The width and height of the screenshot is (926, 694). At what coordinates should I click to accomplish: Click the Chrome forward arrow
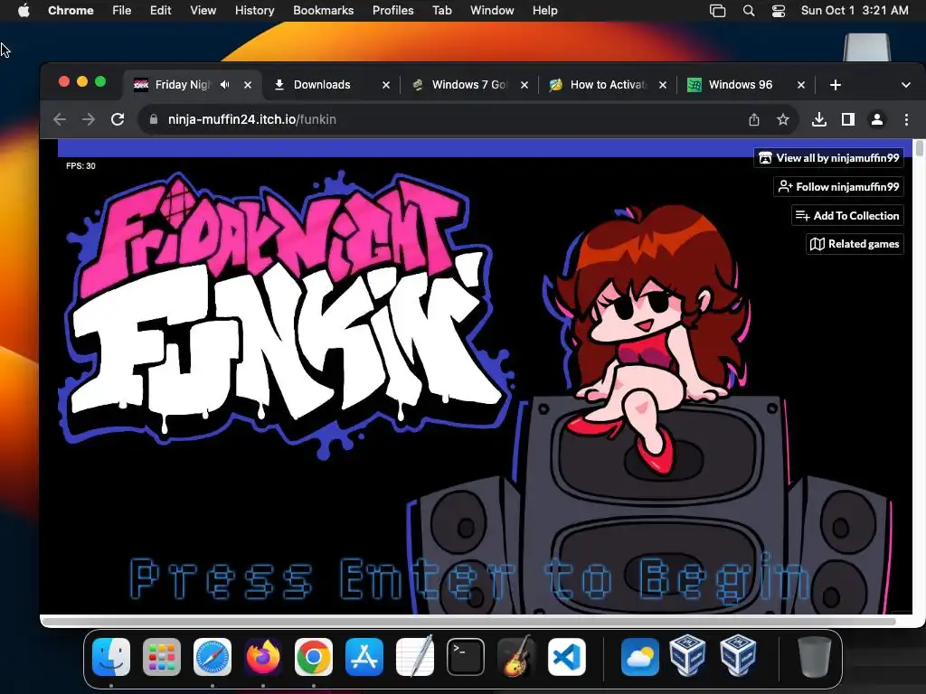(89, 119)
